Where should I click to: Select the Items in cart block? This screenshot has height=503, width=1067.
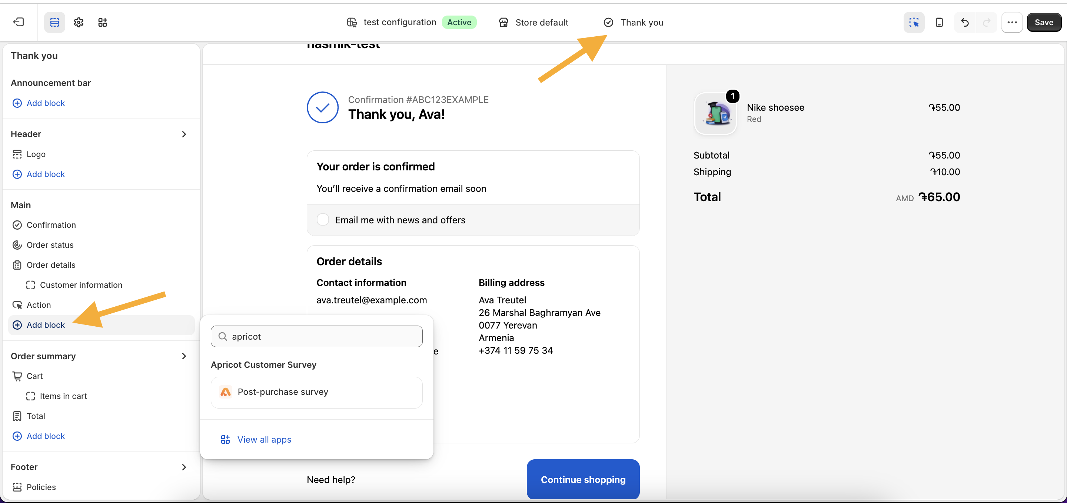click(56, 396)
